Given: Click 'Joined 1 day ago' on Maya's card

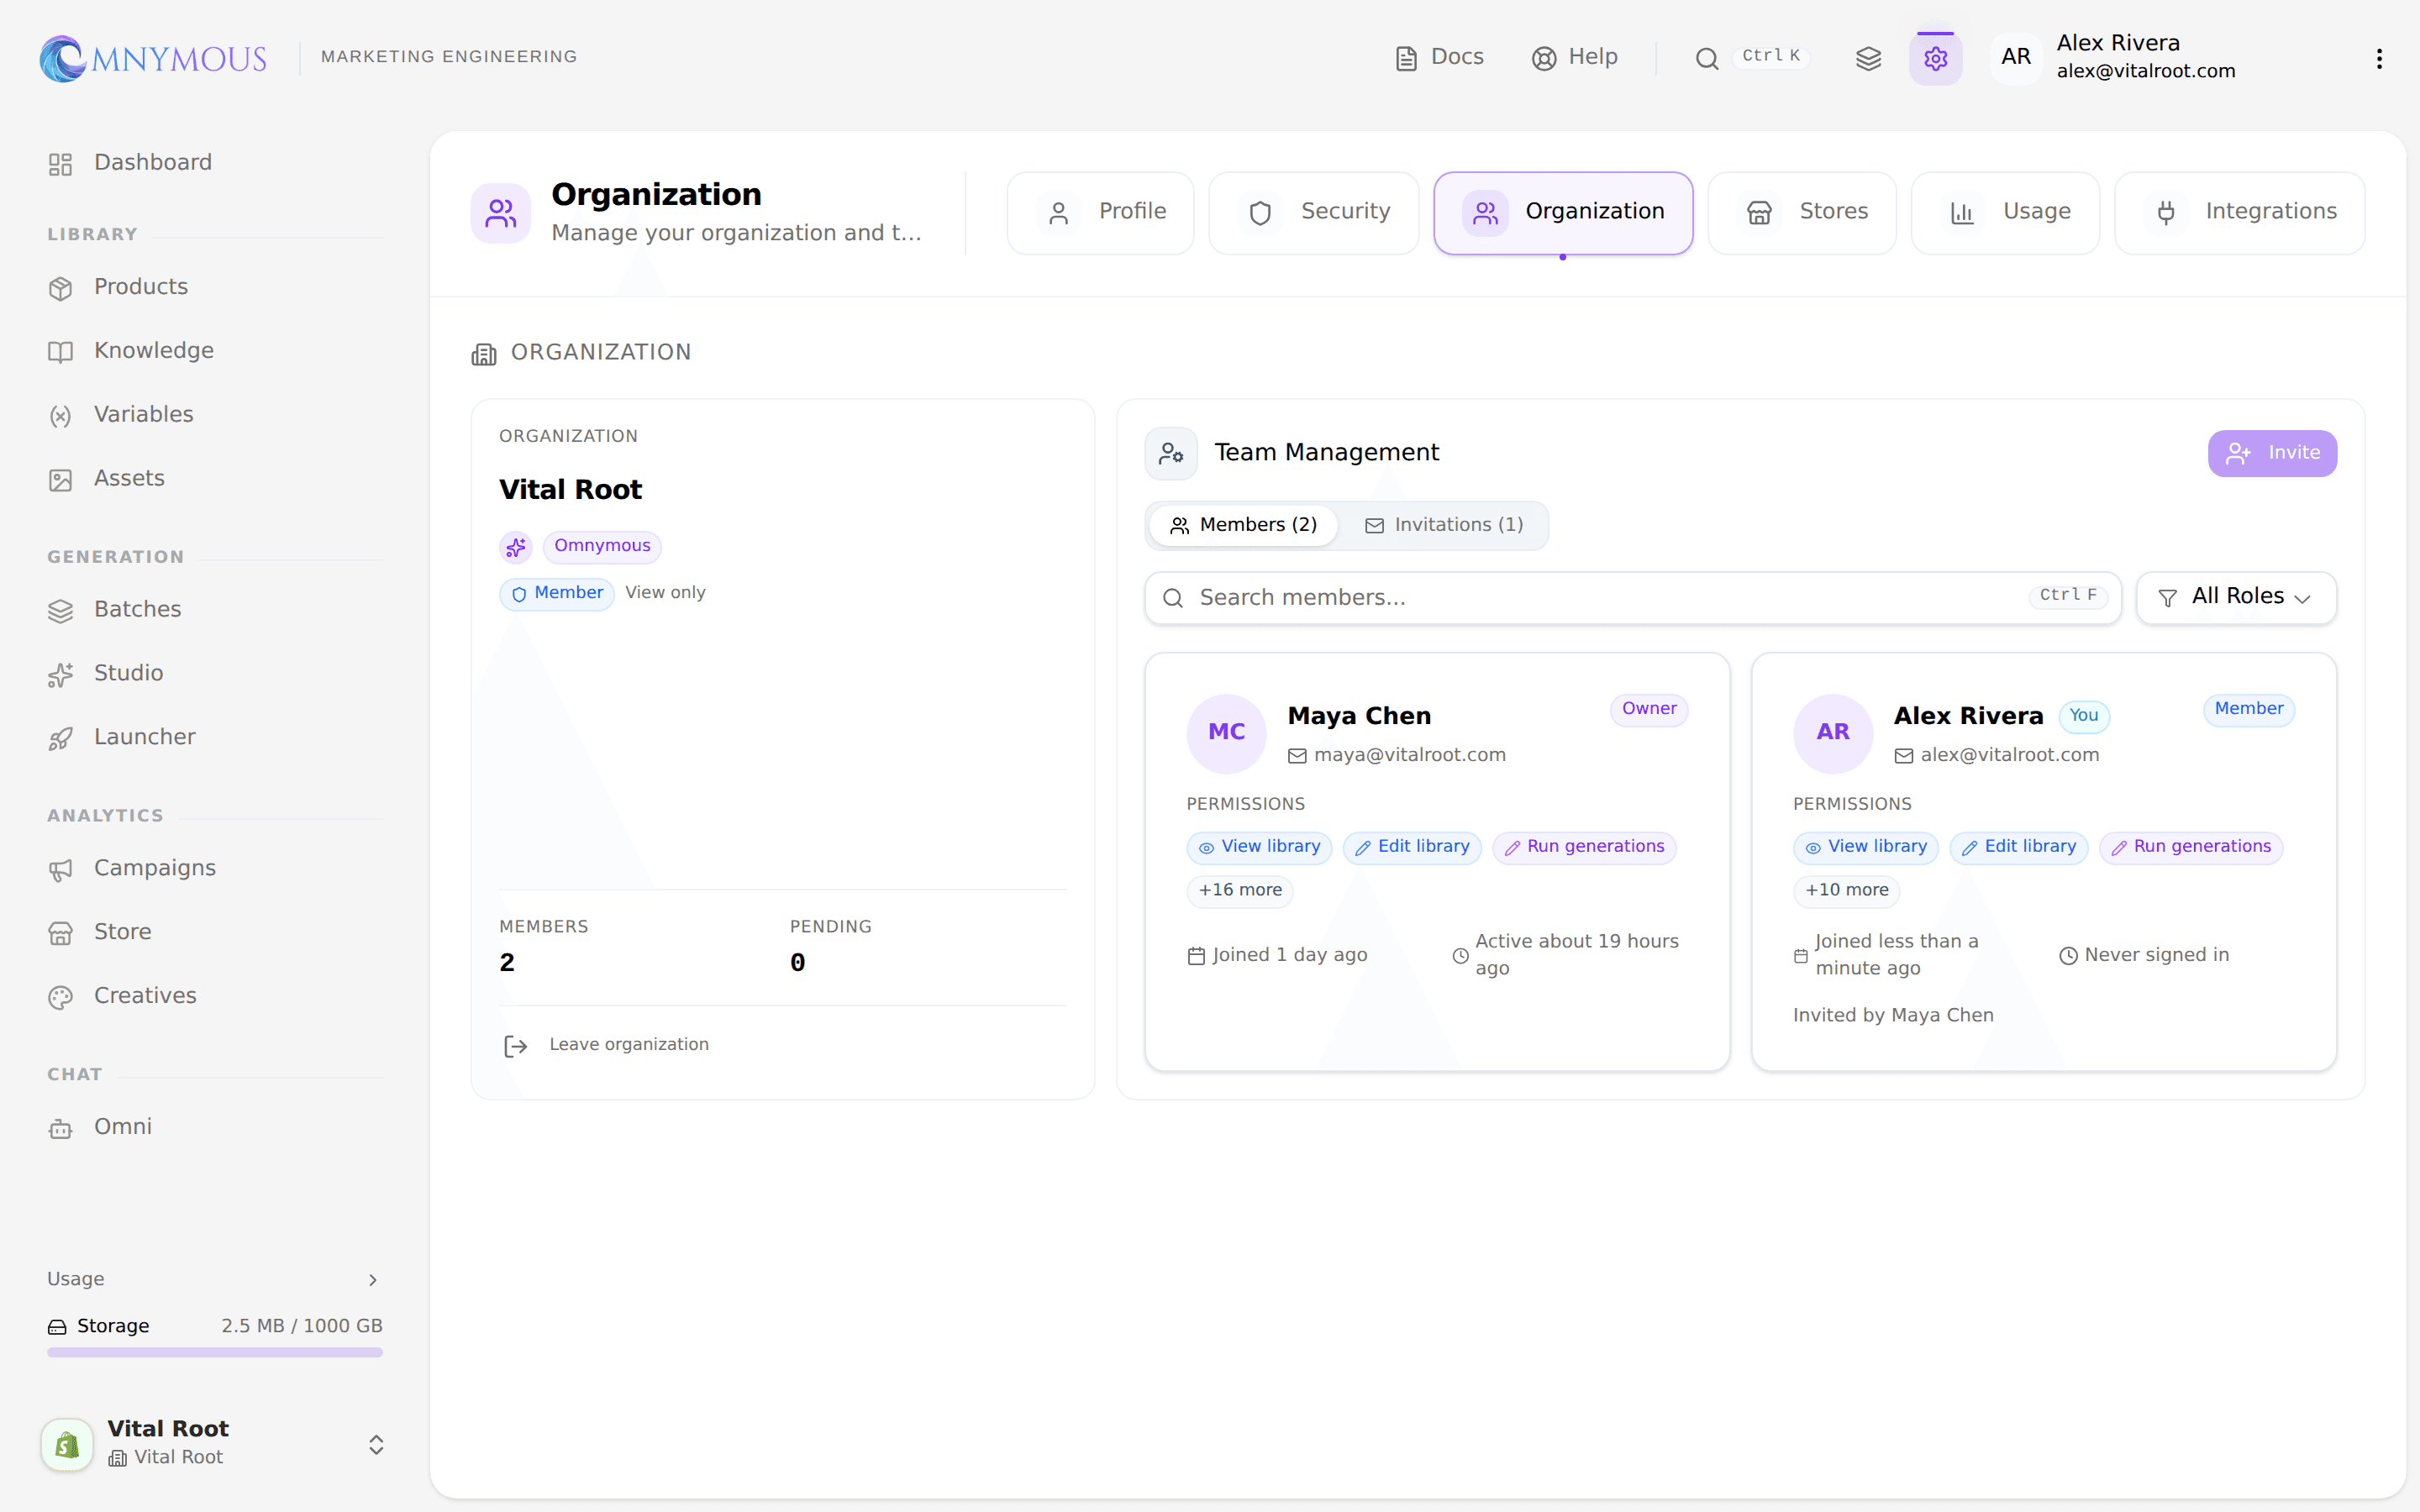Looking at the screenshot, I should pyautogui.click(x=1277, y=956).
